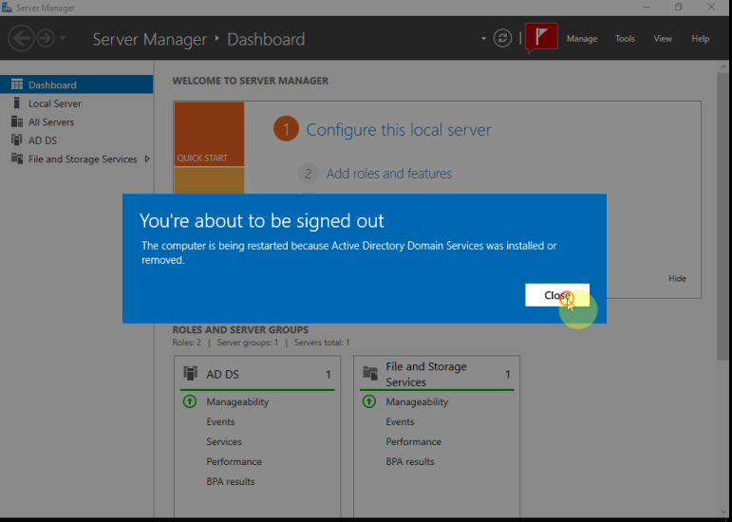Click the AD DS tile icon

point(191,373)
